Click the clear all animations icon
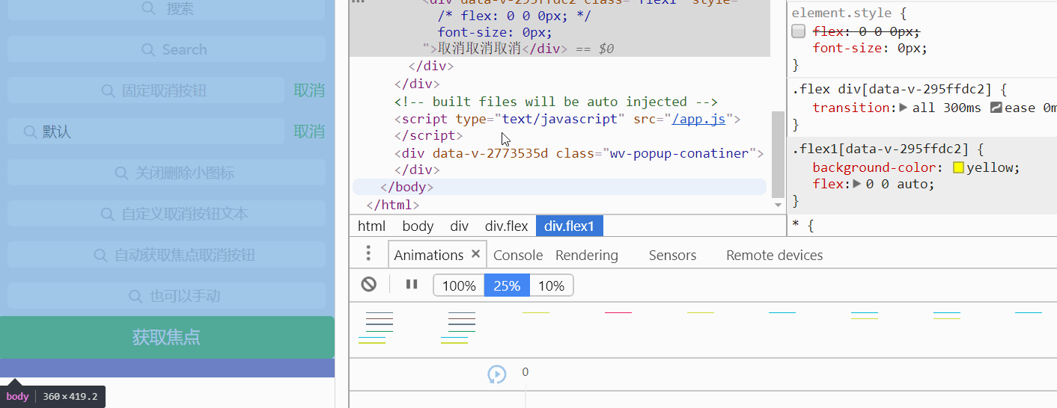Viewport: 1057px width, 408px height. click(x=369, y=284)
